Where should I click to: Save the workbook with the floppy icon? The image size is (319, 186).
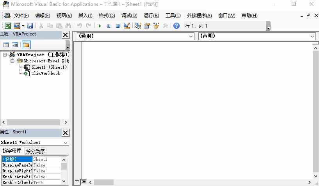pyautogui.click(x=30, y=26)
